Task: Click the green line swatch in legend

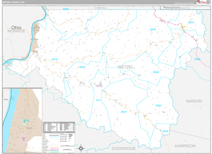Action: tap(54, 152)
